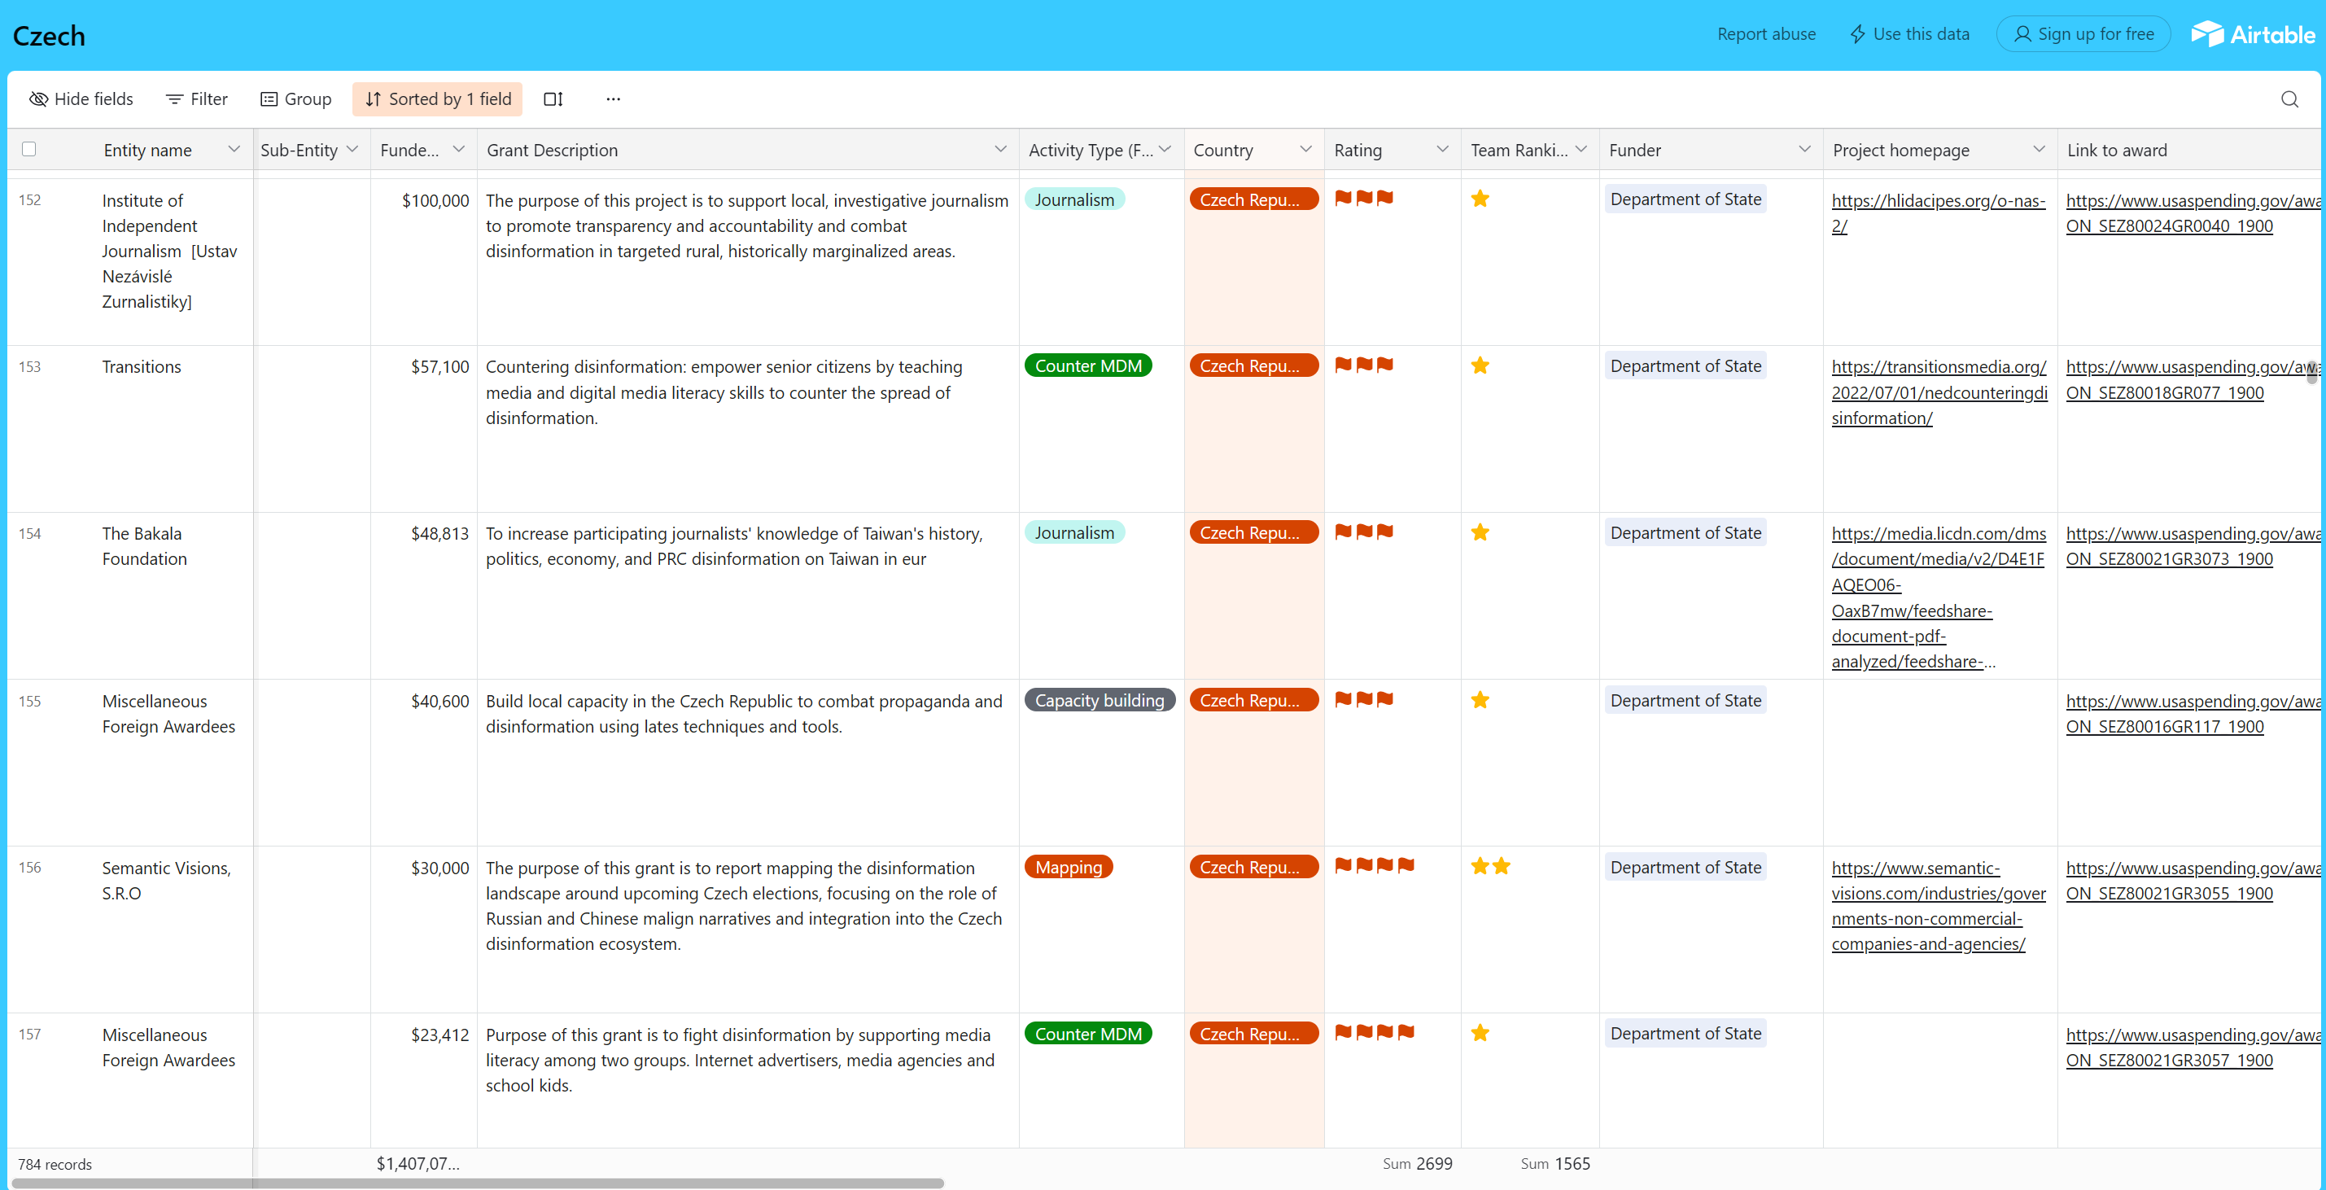Screen dimensions: 2326x1190
Task: Open the semantic-visions.com project link
Action: 1938,906
